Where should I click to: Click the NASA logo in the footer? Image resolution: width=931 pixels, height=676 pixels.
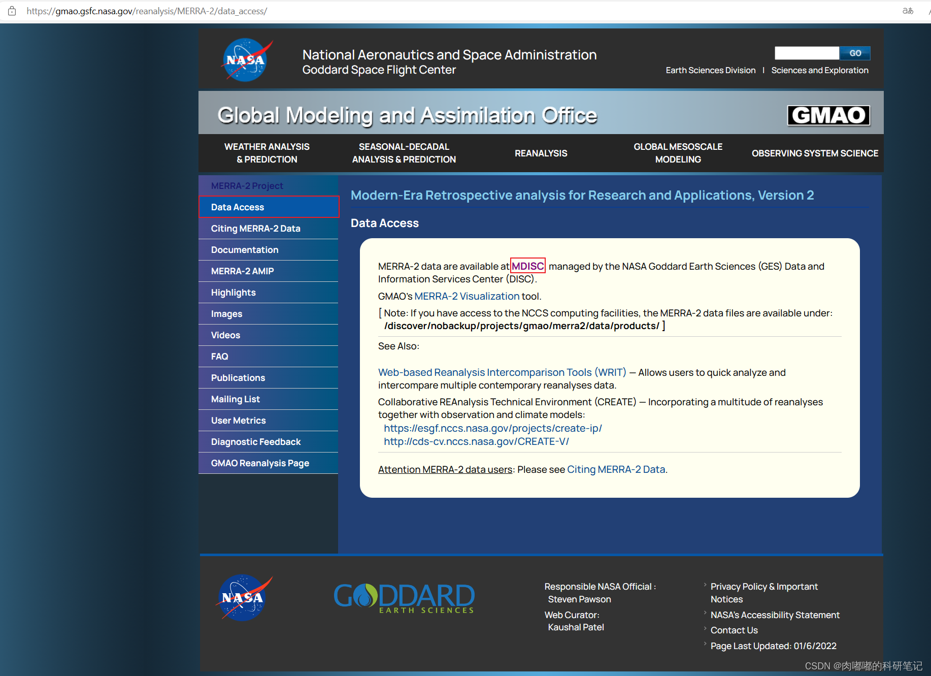[x=244, y=598]
